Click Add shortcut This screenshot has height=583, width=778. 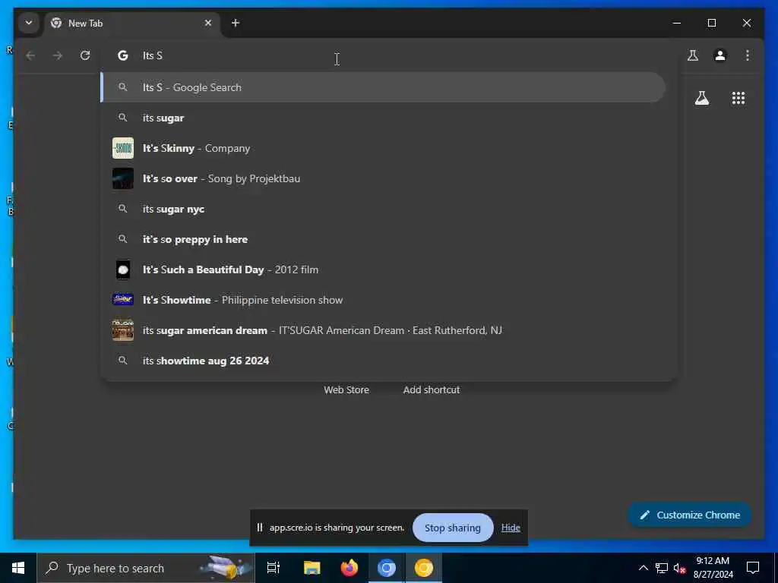432,389
